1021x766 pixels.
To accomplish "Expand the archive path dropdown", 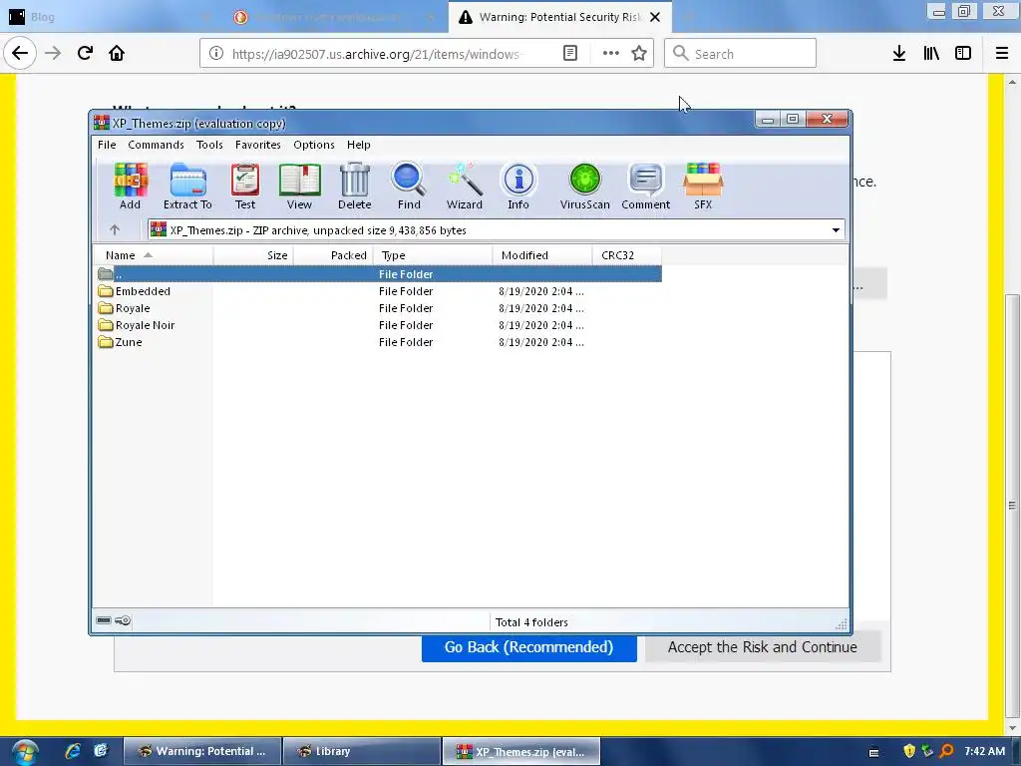I will coord(836,230).
